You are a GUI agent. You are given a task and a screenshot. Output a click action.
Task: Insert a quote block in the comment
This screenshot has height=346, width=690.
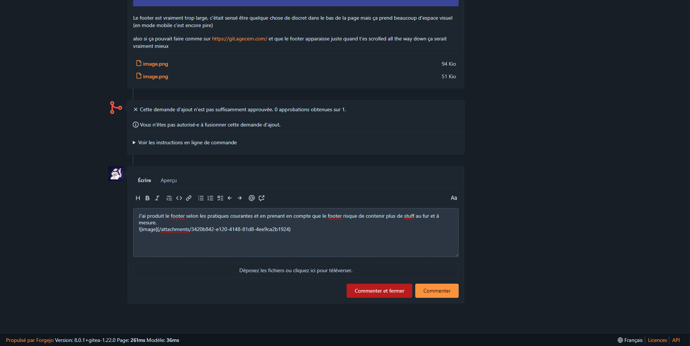click(169, 198)
